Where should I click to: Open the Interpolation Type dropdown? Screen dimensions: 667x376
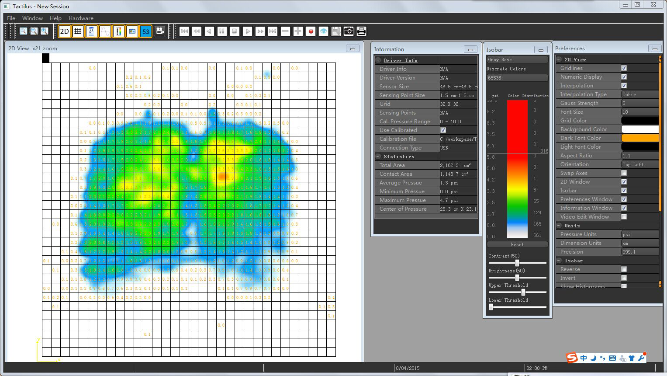click(640, 94)
